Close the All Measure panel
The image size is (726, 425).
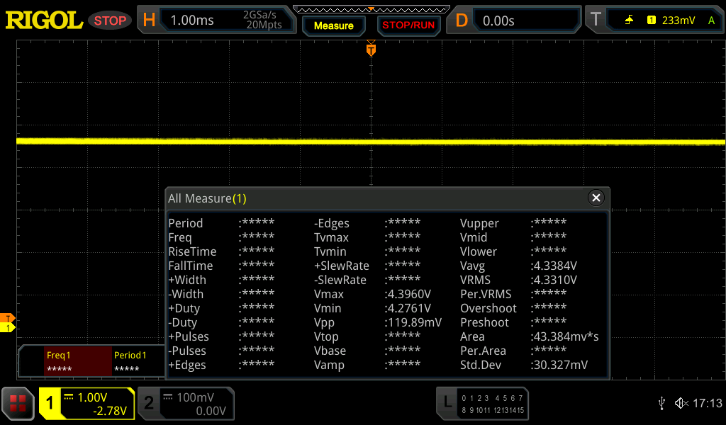(596, 198)
